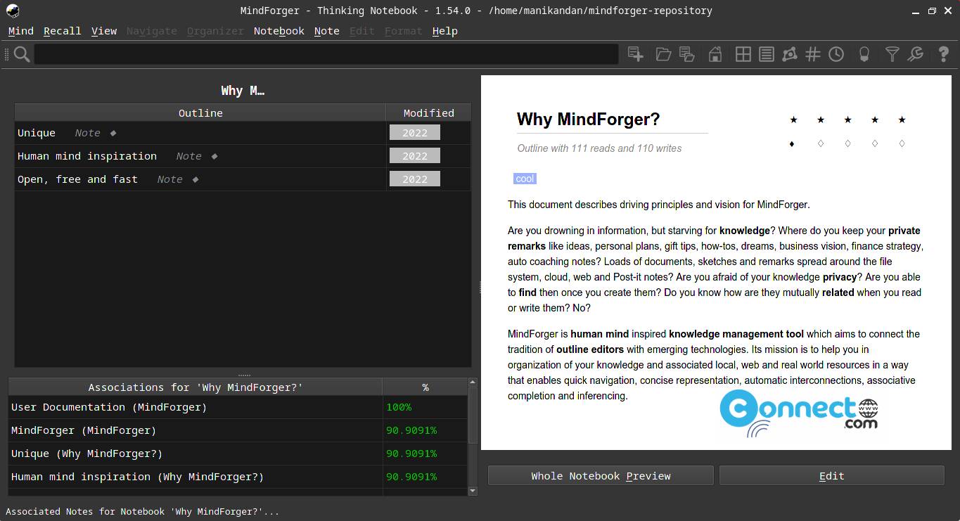Show tags with the hash icon

coord(813,54)
